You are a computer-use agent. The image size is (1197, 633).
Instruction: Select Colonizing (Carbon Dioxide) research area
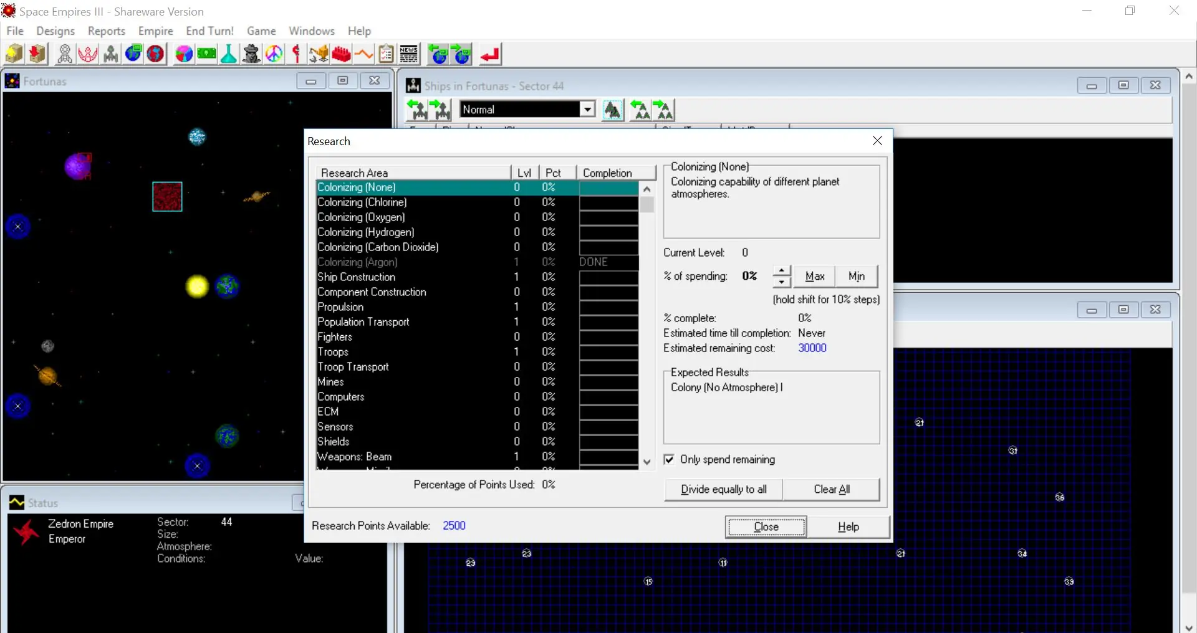pyautogui.click(x=478, y=247)
